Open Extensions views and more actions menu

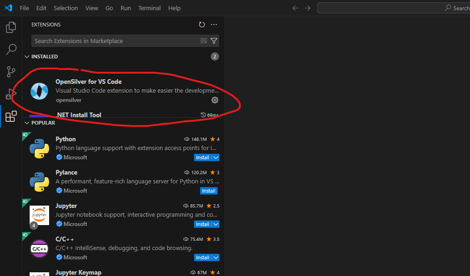[214, 25]
